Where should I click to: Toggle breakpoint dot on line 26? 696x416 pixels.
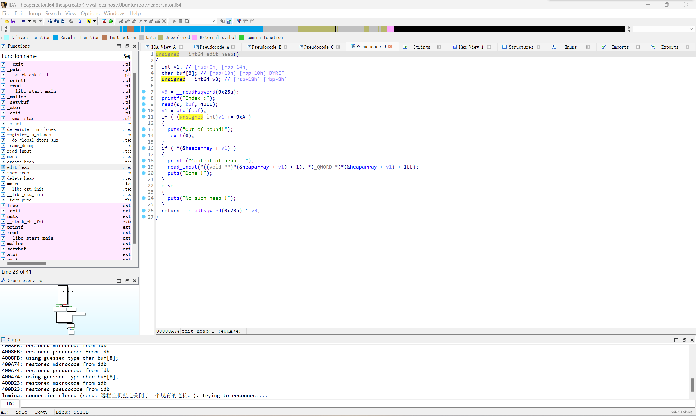pos(144,210)
